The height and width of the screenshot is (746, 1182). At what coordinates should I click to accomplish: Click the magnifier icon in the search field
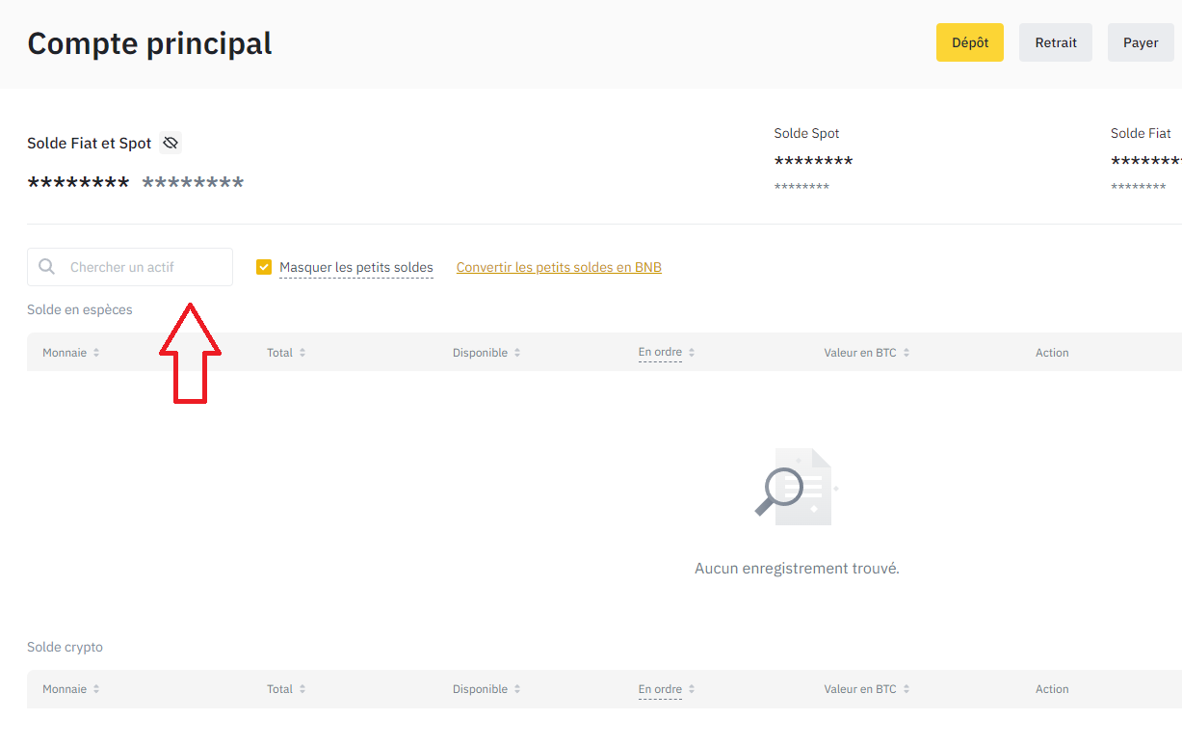46,266
